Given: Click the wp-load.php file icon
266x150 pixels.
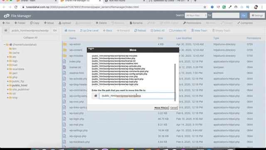Looking at the screenshot, I should [64, 113].
